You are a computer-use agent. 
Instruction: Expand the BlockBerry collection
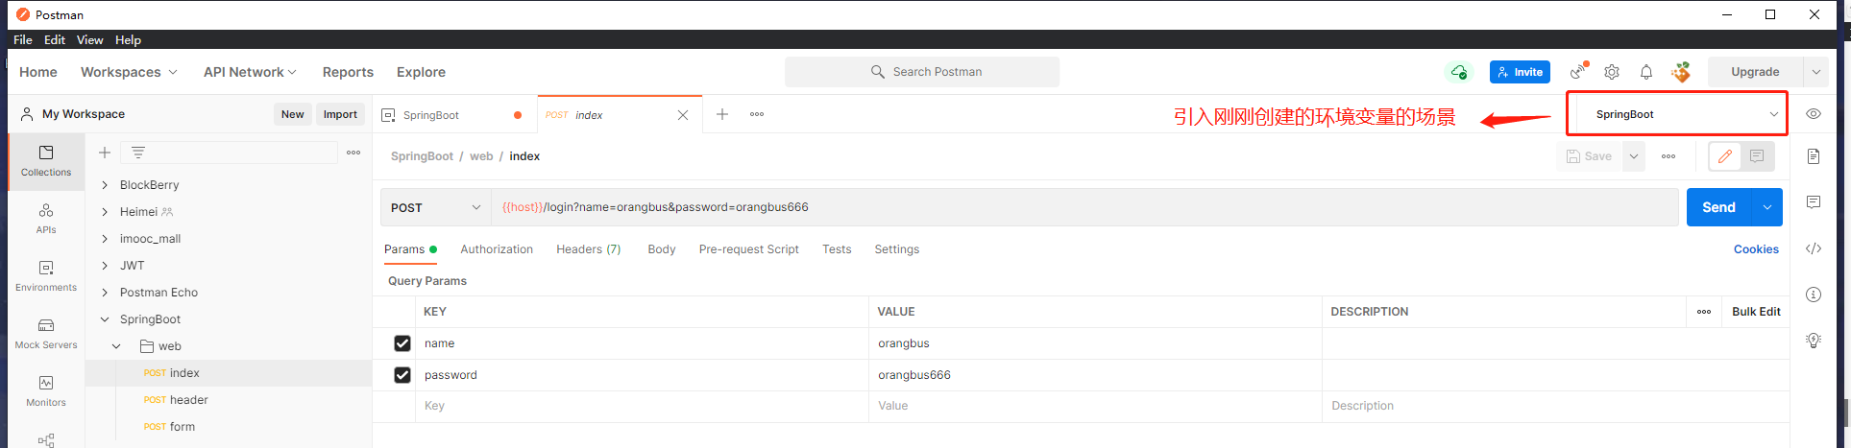tap(105, 185)
